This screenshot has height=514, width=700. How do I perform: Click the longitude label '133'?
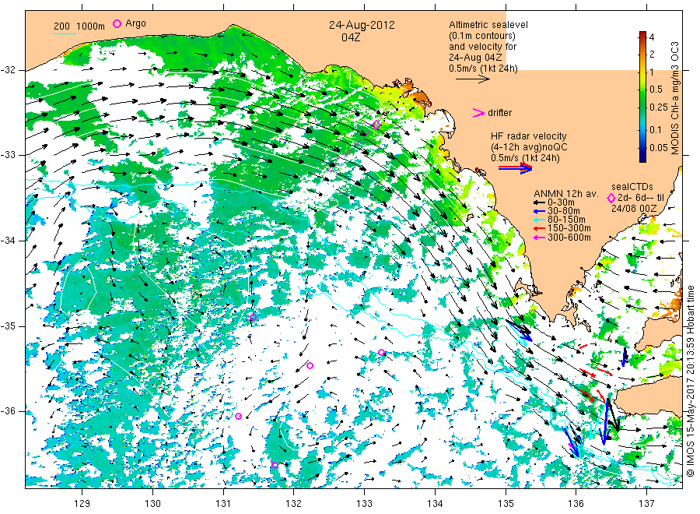[x=364, y=504]
